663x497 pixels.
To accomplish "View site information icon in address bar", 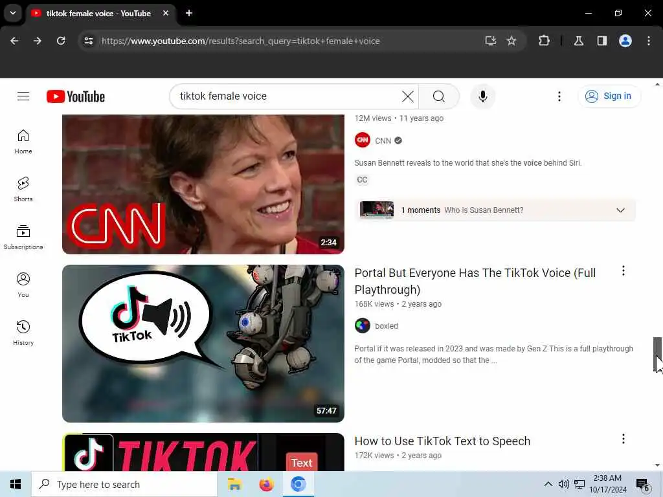I will point(88,41).
